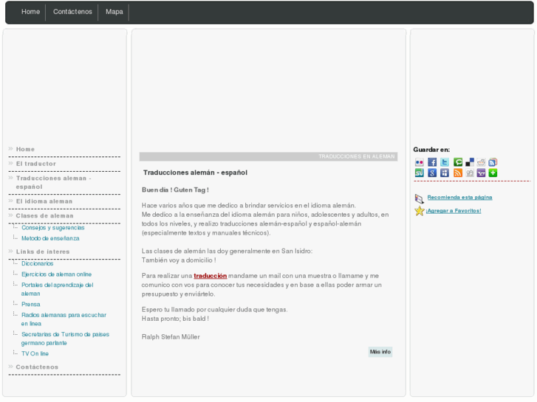537x402 pixels.
Task: Open Traducciones aleman - español sidebar item
Action: pos(53,182)
